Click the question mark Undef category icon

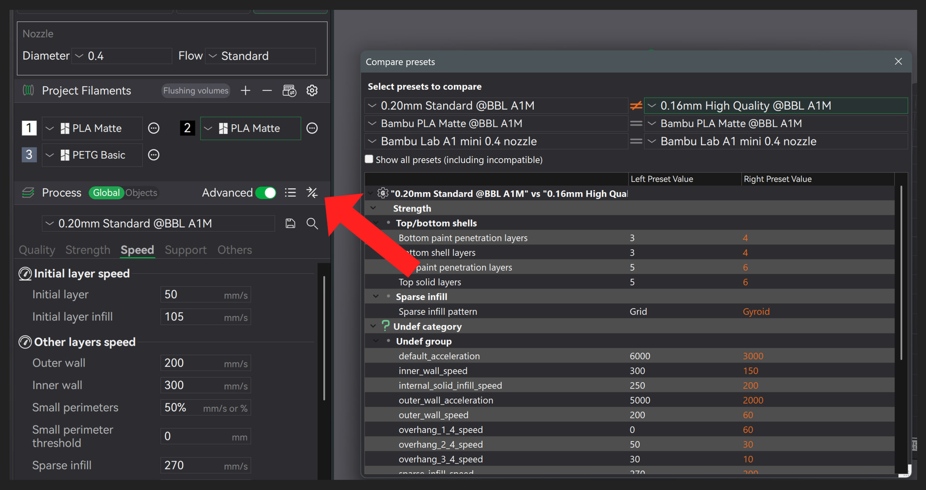tap(385, 326)
